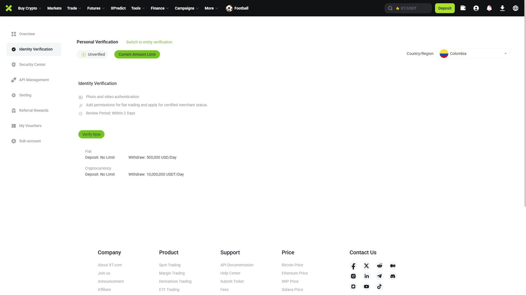Open Solana Price footer link
The width and height of the screenshot is (526, 295).
click(x=292, y=290)
